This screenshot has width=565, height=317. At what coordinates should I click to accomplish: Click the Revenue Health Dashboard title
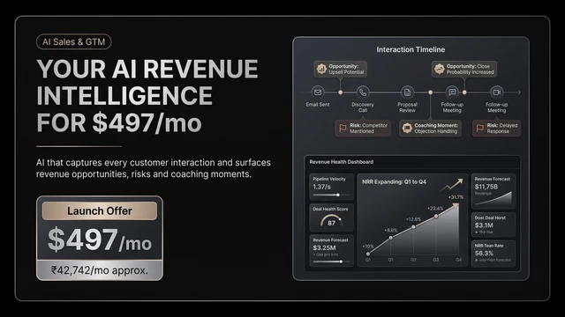342,162
